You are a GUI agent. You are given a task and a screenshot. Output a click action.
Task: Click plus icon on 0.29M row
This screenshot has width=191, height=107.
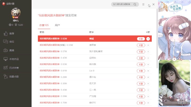(148, 77)
